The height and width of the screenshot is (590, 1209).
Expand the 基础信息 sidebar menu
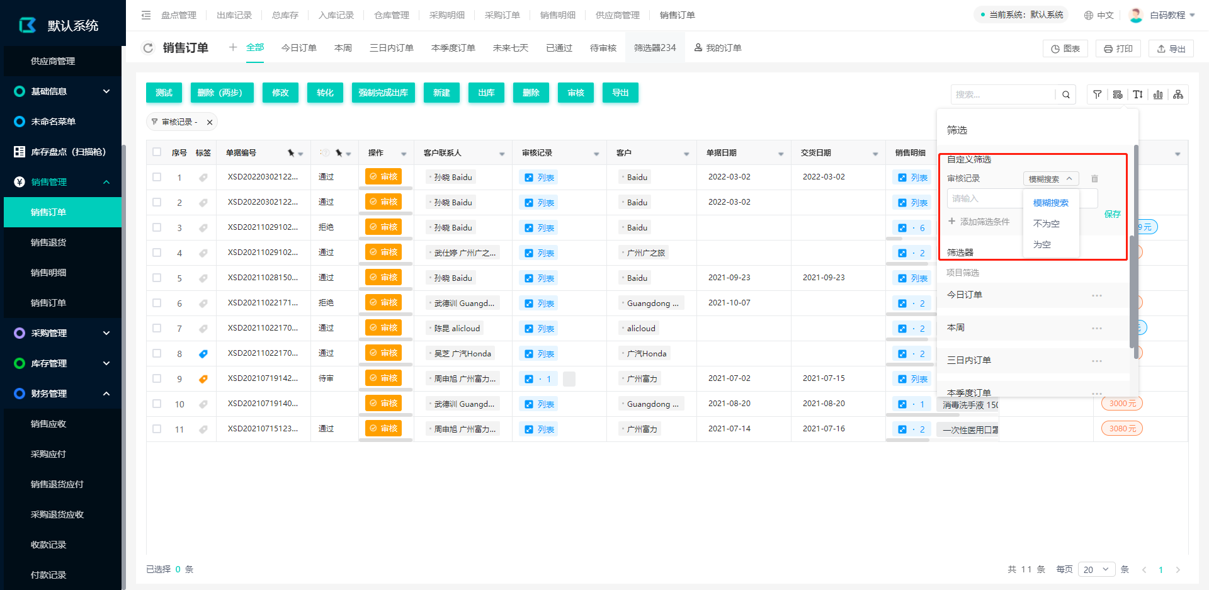(x=106, y=91)
